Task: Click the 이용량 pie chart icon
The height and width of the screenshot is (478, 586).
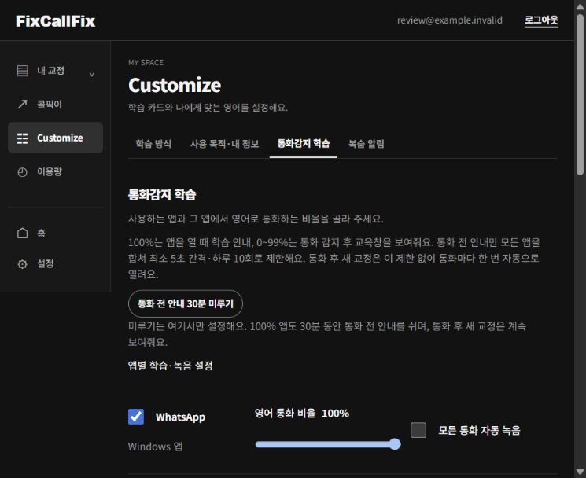Action: pyautogui.click(x=23, y=172)
